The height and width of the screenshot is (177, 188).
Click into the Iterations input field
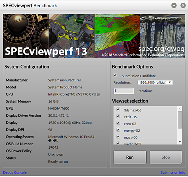click(x=124, y=91)
